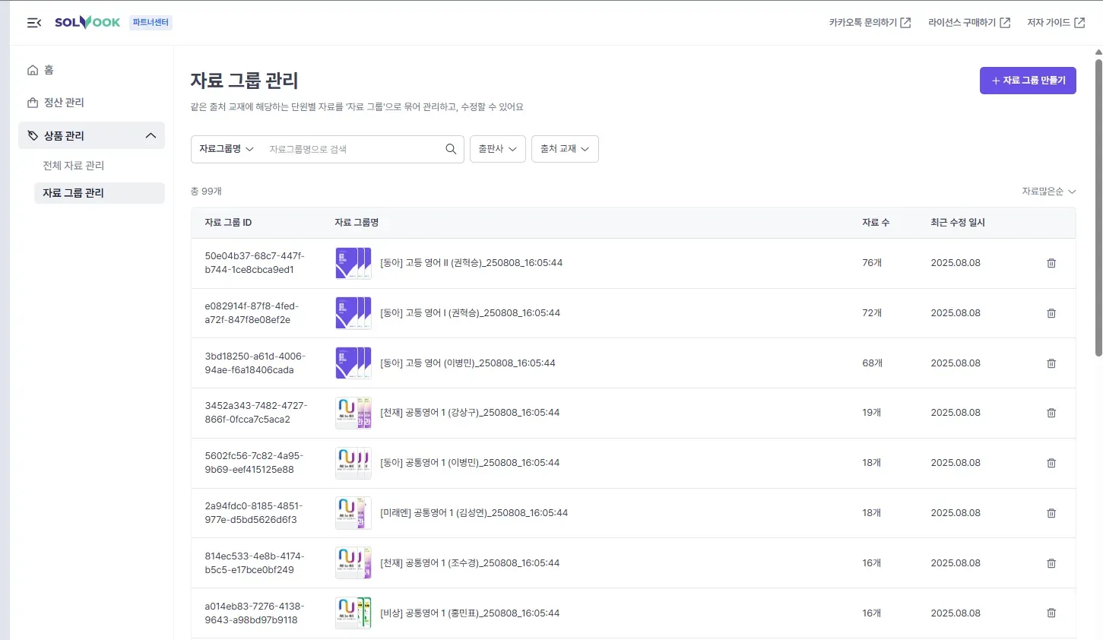Click the 정산 관리 shopping bag icon
The height and width of the screenshot is (640, 1103).
(x=33, y=103)
